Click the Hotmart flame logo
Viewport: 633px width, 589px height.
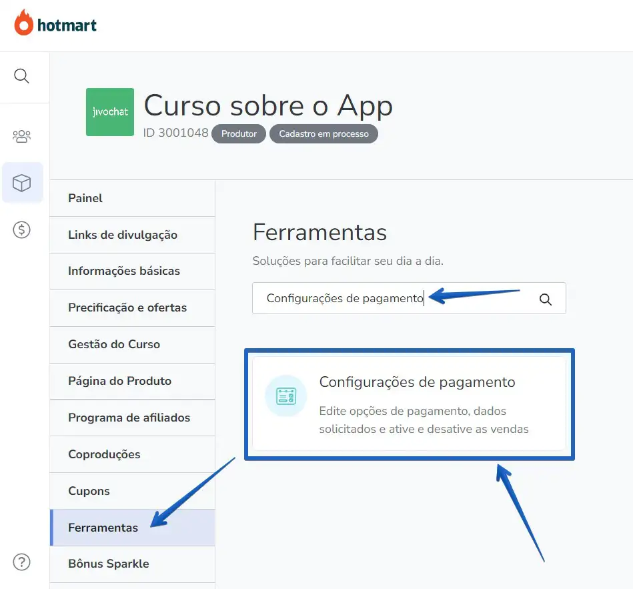pyautogui.click(x=24, y=23)
